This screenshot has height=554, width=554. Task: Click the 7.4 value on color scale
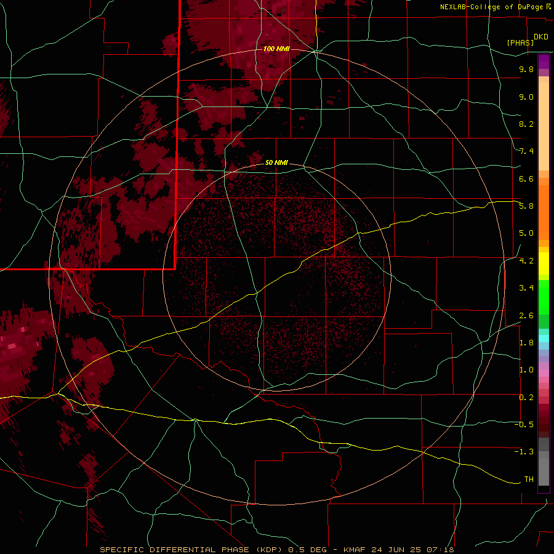pos(526,151)
